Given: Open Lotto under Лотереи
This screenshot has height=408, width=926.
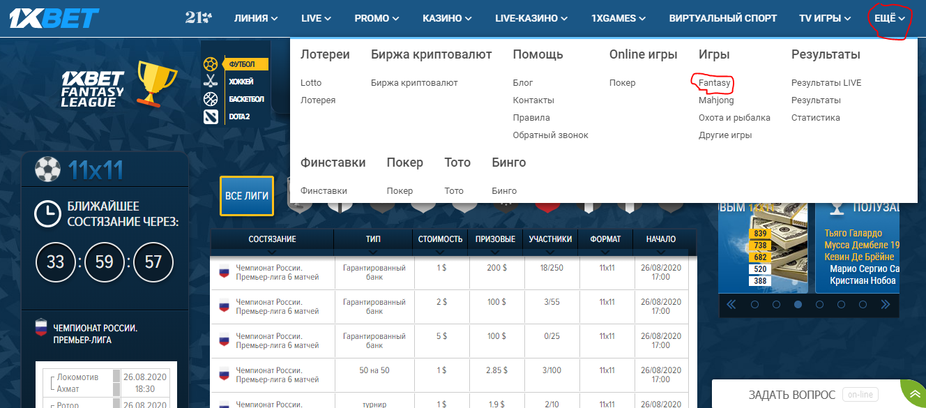Looking at the screenshot, I should tap(311, 82).
